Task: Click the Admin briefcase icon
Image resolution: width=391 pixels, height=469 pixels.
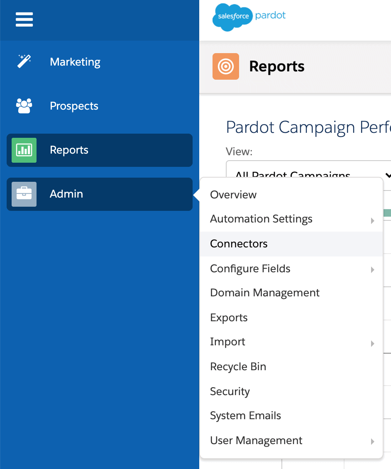Action: coord(24,194)
